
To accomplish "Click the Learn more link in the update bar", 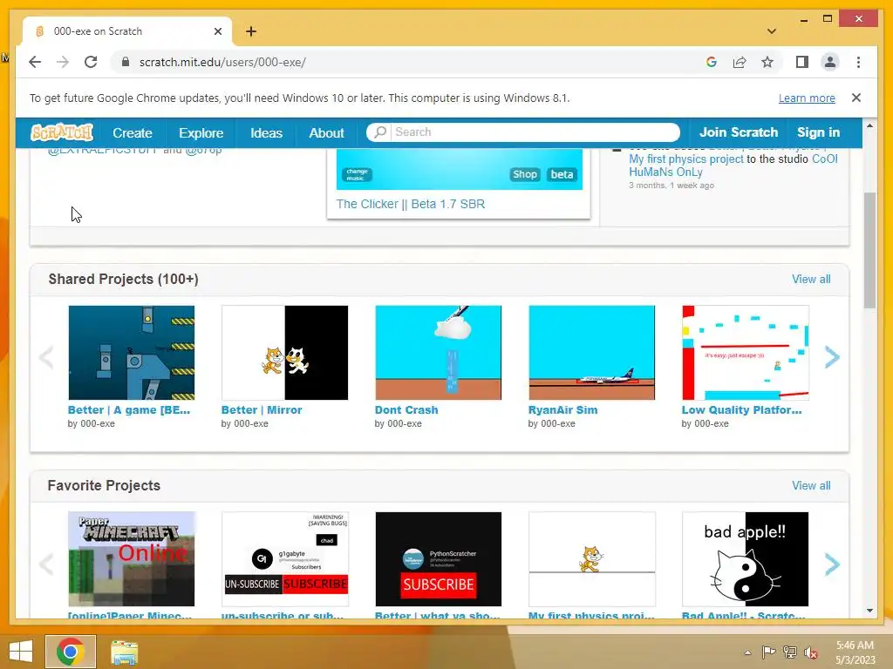I will click(807, 98).
